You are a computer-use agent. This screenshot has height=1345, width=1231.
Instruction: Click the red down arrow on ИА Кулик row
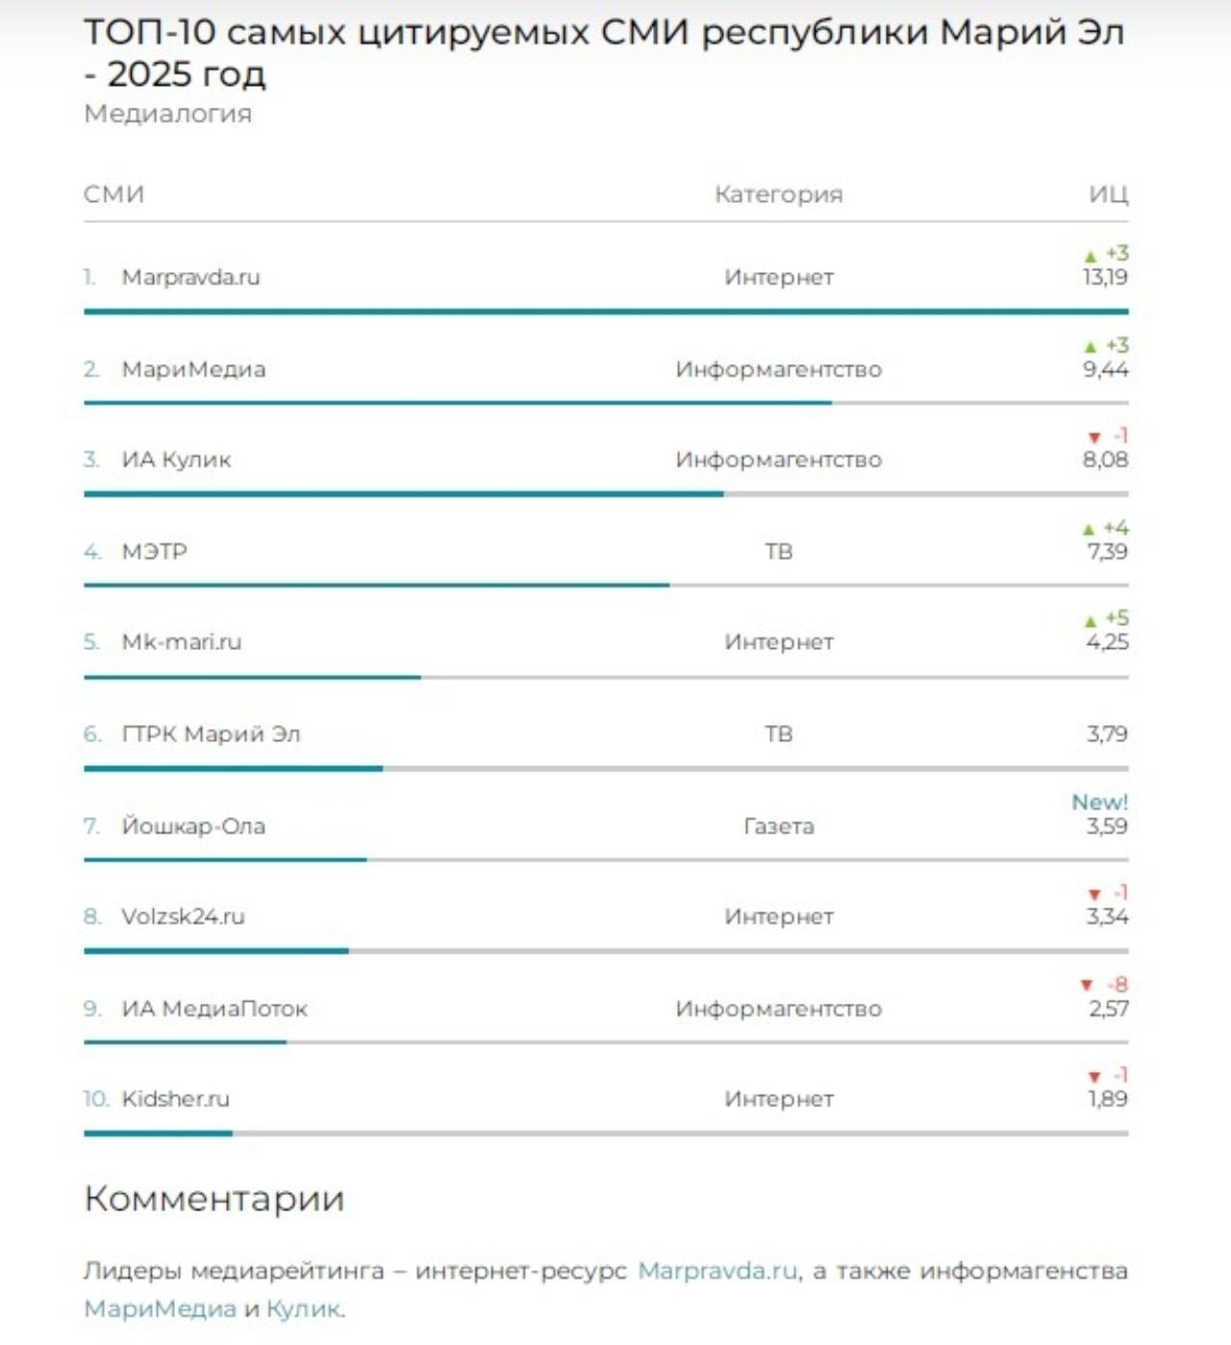(x=1093, y=438)
